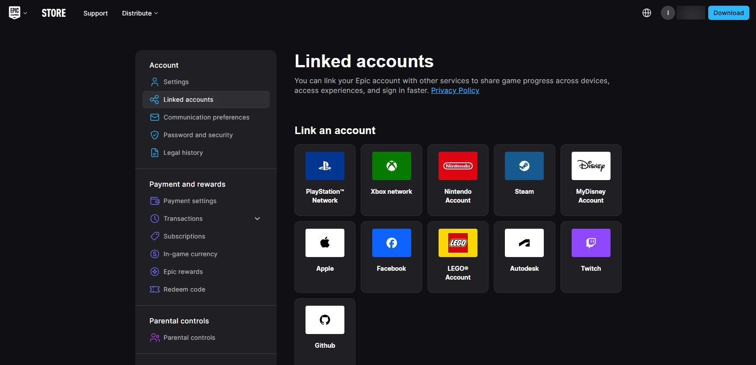Click the Subscriptions tag icon
Image resolution: width=756 pixels, height=365 pixels.
[155, 236]
